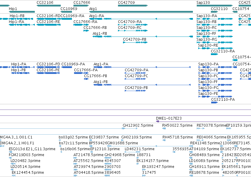Open transcript Hip1-RB
The height and width of the screenshot is (177, 251).
[17, 16]
